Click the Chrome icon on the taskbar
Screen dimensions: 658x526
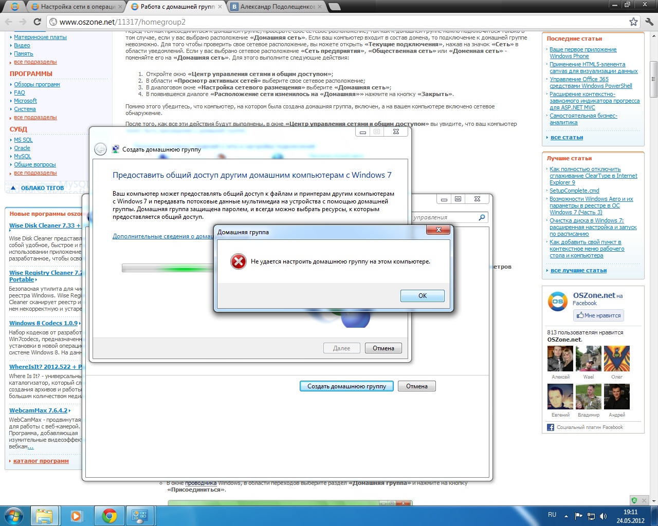pyautogui.click(x=109, y=515)
